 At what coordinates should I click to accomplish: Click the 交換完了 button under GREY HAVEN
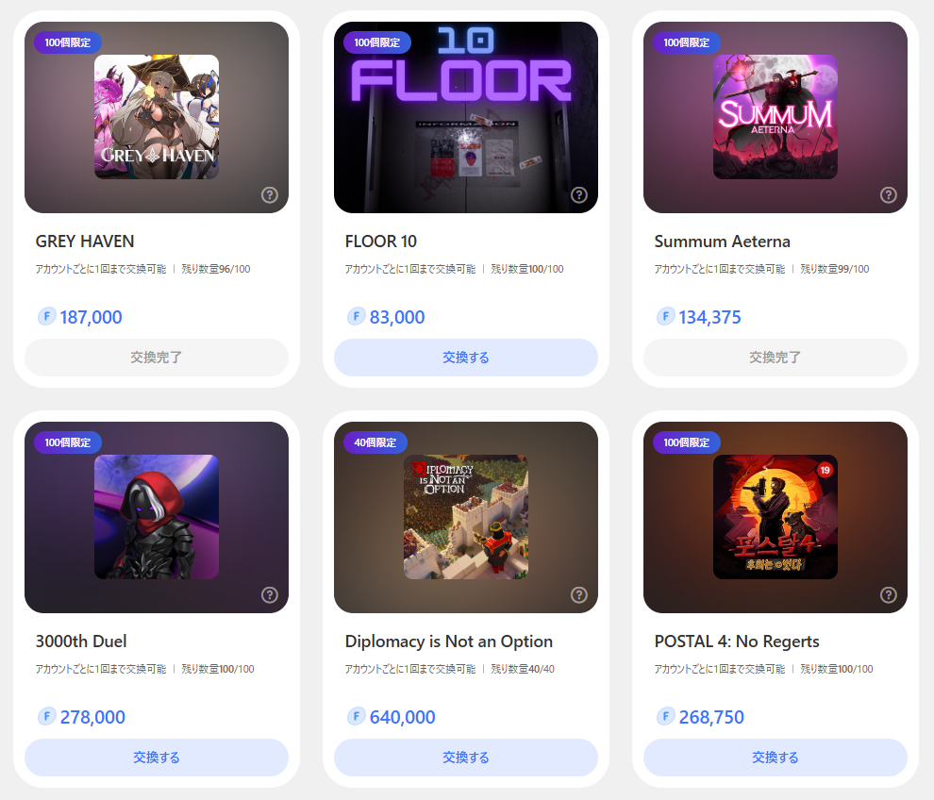click(x=157, y=358)
